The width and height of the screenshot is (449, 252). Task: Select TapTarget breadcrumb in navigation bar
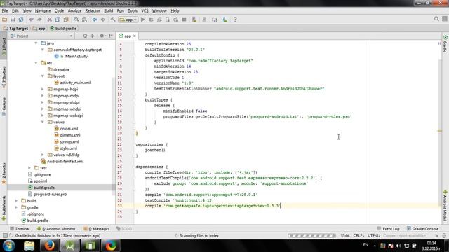[15, 28]
